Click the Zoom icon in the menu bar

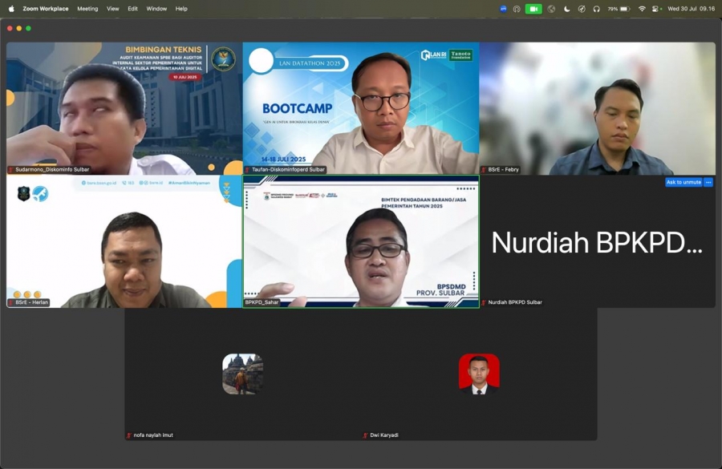(x=503, y=9)
